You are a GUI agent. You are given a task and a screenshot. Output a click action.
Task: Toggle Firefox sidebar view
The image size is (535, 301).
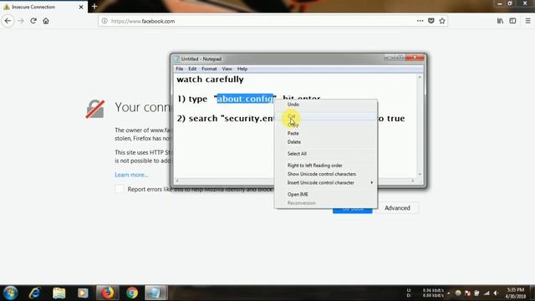tap(512, 21)
